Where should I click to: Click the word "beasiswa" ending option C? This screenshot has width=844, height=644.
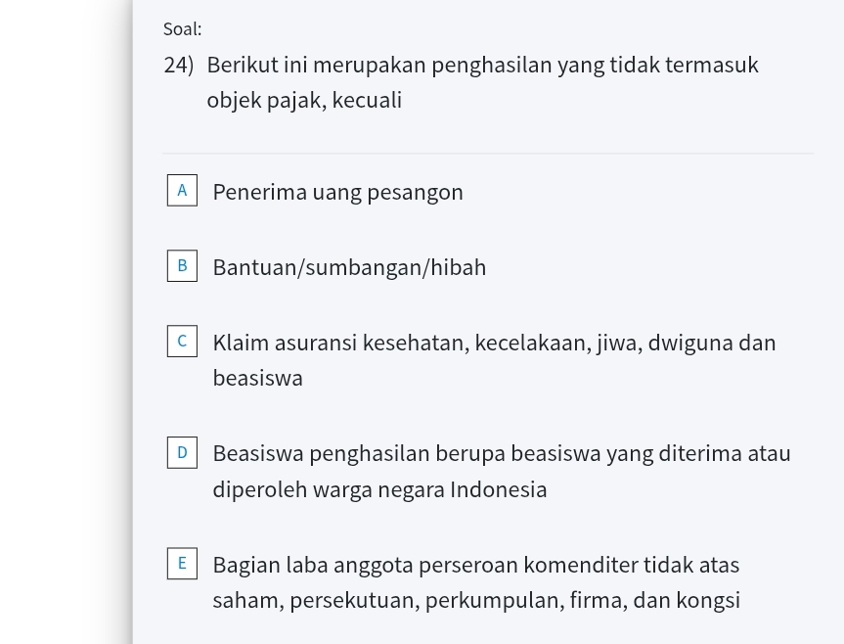[257, 379]
